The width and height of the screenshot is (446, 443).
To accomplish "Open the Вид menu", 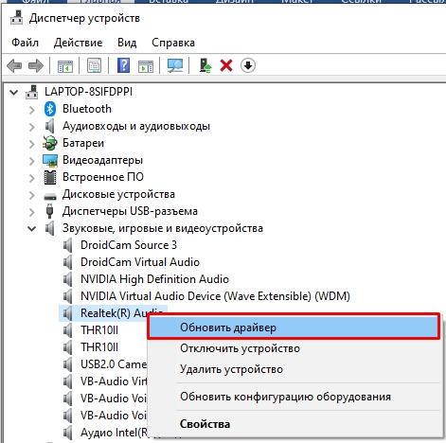I will coord(127,43).
